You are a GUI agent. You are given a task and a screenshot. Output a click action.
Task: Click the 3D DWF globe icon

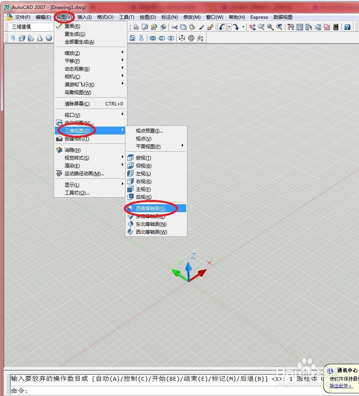(163, 27)
